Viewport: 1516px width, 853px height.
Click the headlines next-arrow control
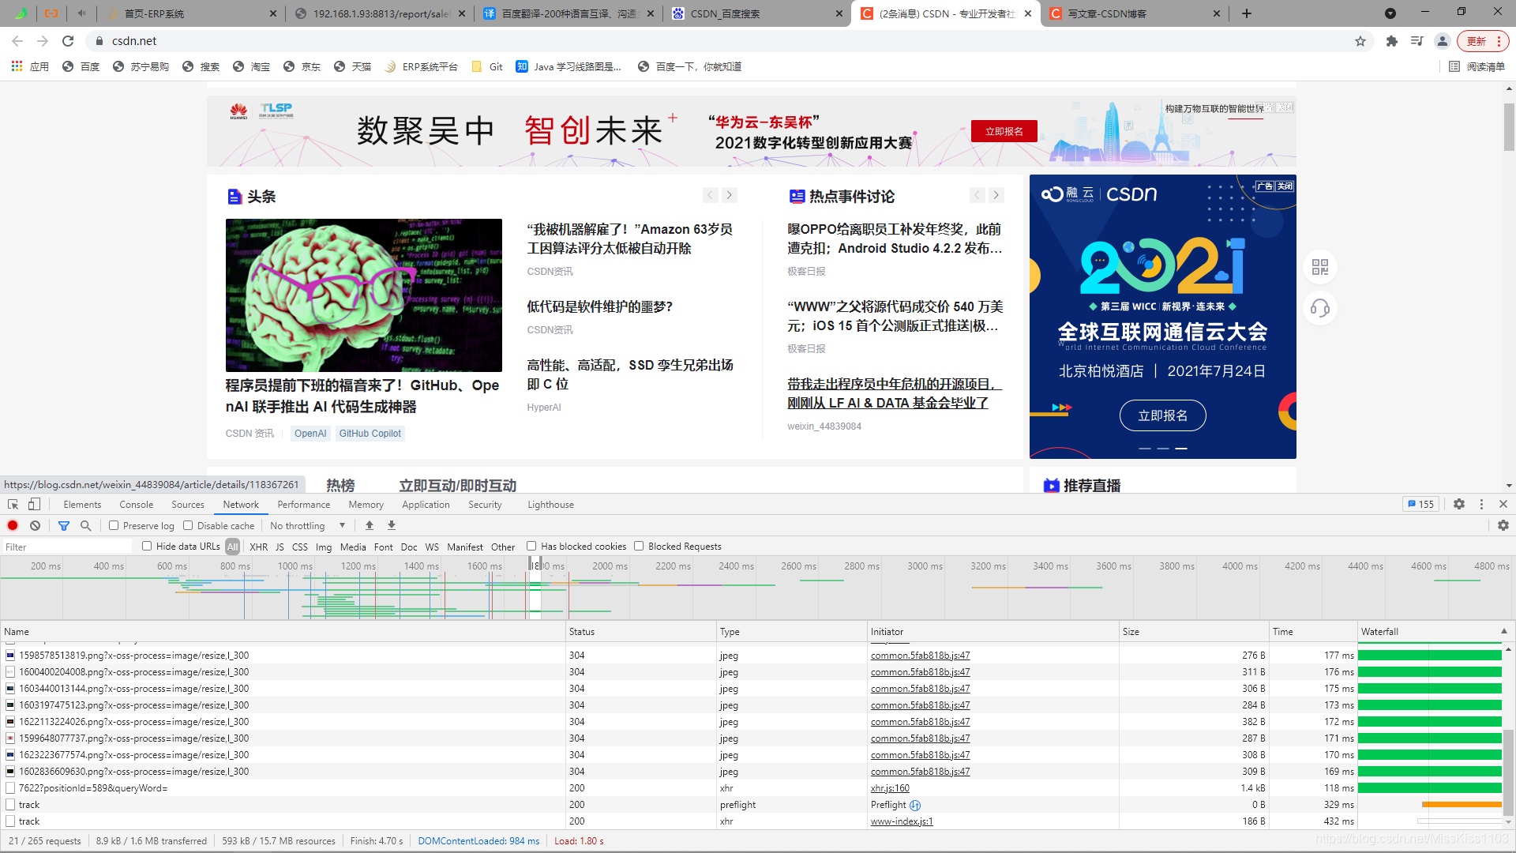coord(729,195)
